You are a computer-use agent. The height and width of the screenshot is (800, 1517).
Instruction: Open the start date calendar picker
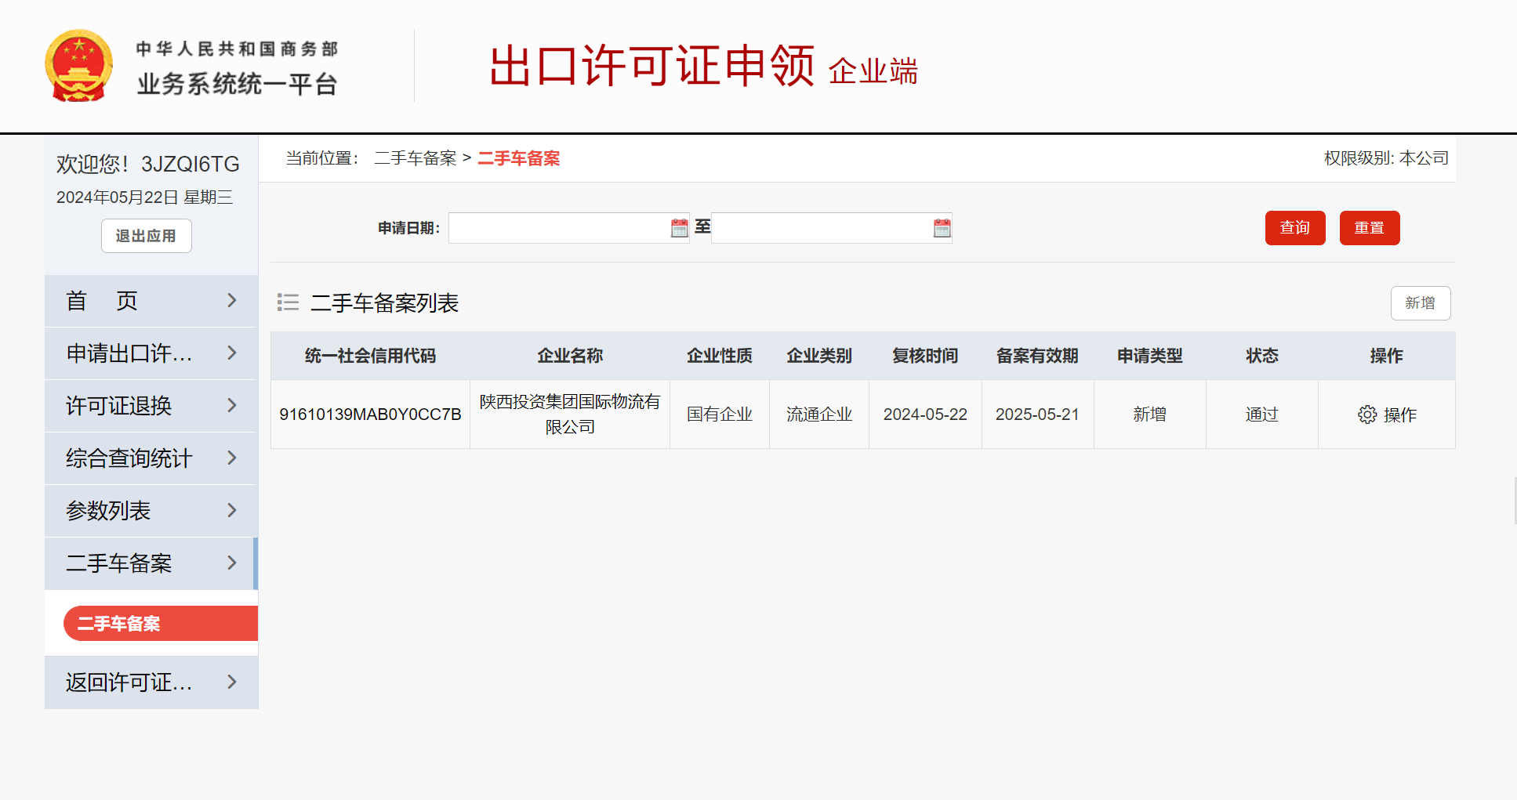(679, 228)
